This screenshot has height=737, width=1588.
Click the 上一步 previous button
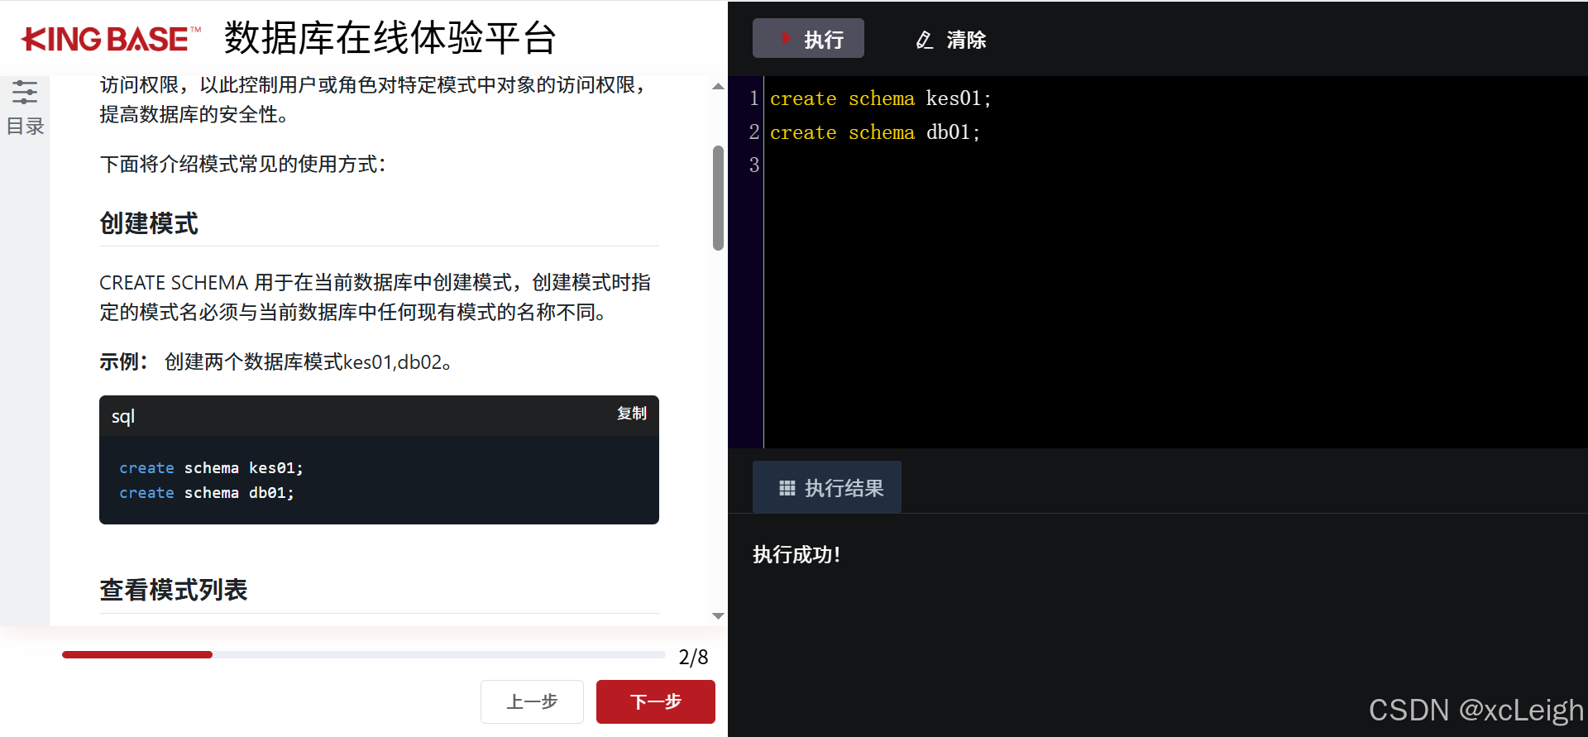coord(532,701)
